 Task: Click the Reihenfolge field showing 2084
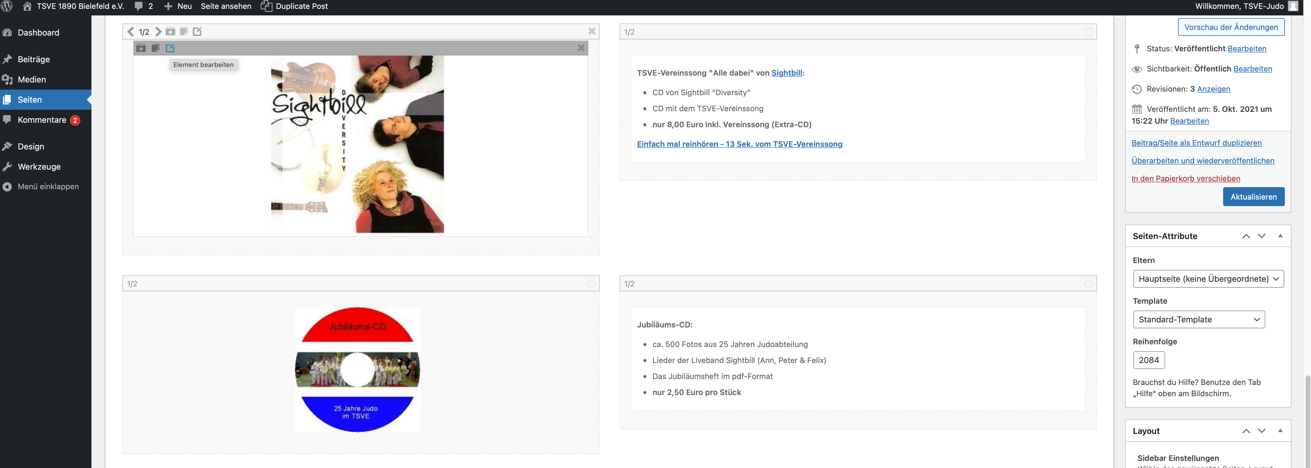tap(1149, 360)
